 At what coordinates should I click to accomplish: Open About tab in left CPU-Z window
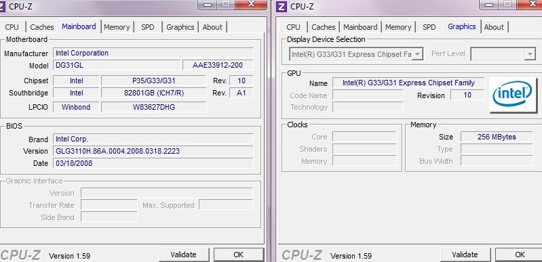click(212, 27)
